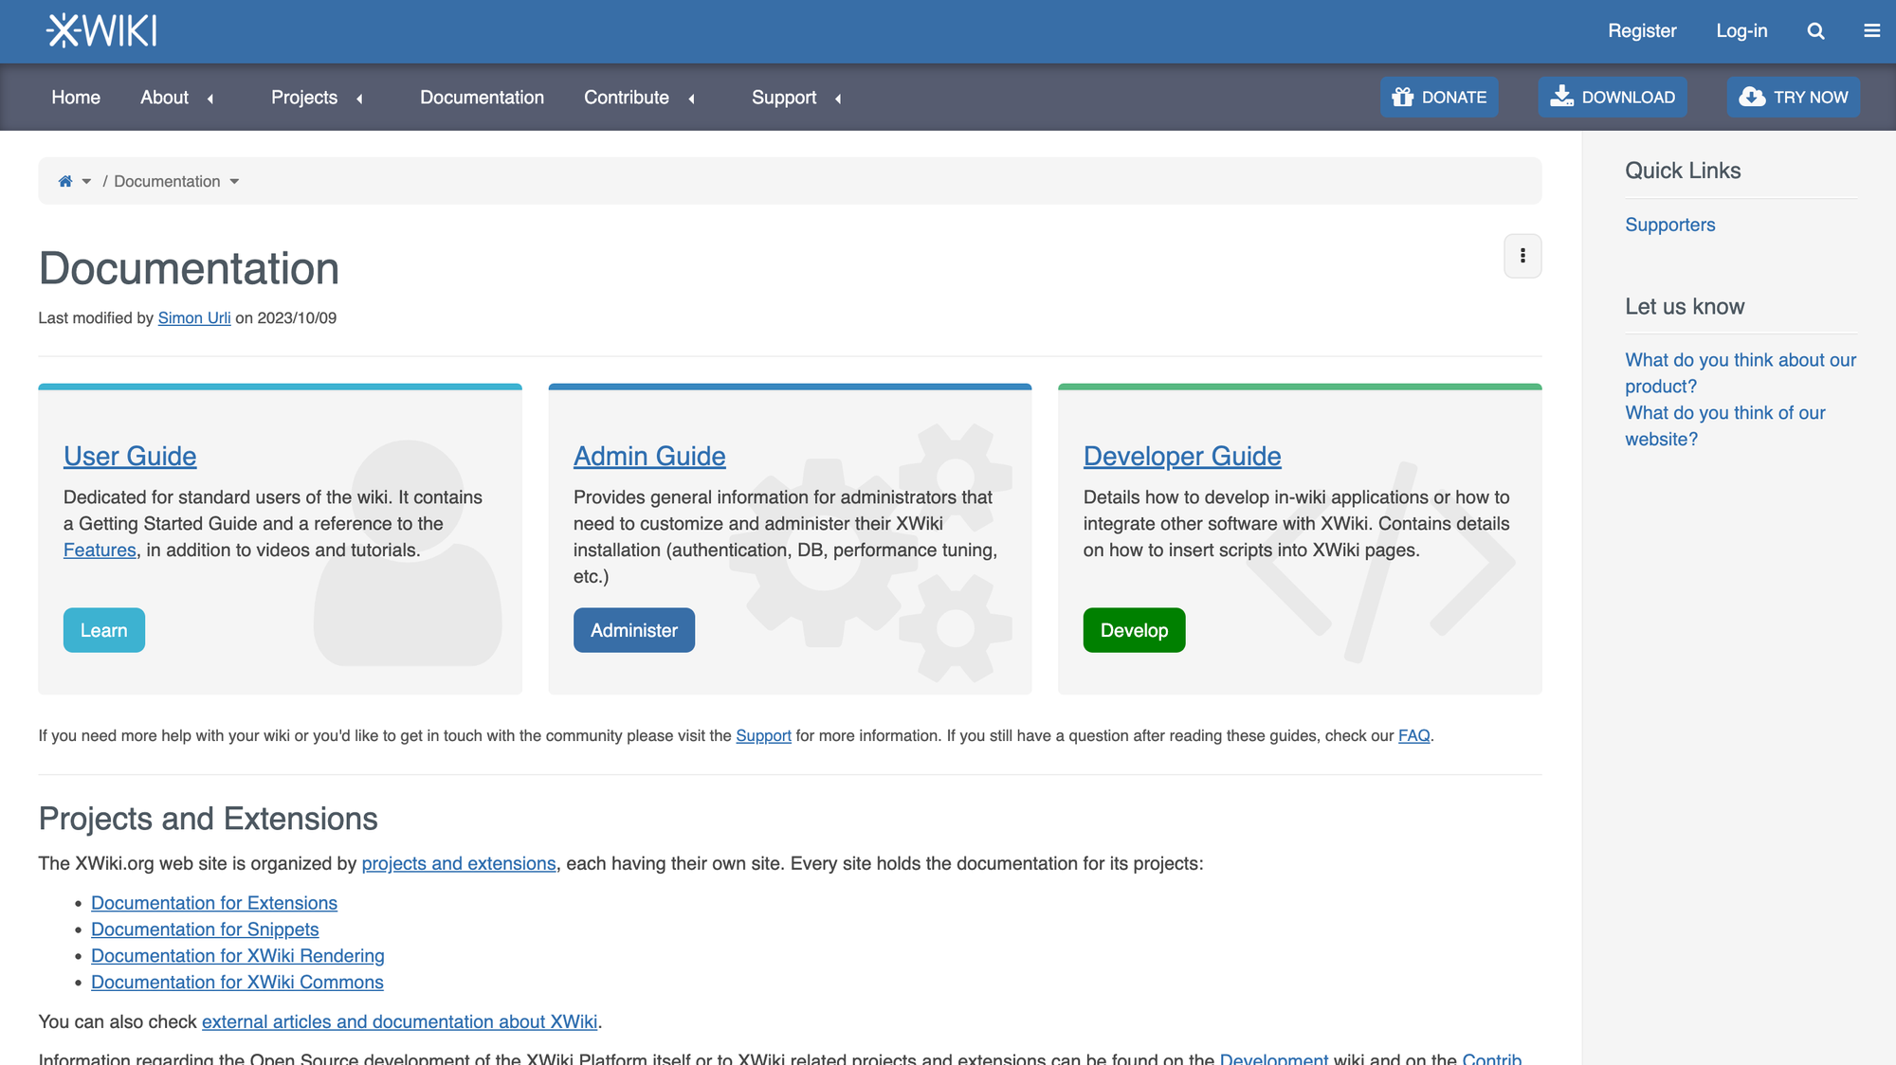Image resolution: width=1896 pixels, height=1065 pixels.
Task: Click the Register link
Action: click(1642, 31)
